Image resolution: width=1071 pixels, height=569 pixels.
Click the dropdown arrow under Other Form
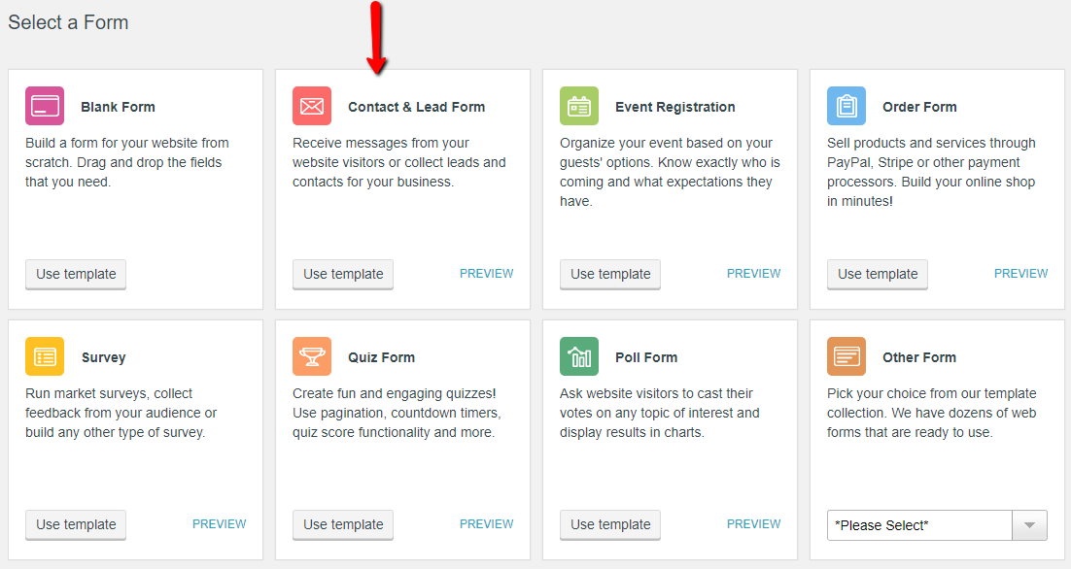tap(1029, 524)
